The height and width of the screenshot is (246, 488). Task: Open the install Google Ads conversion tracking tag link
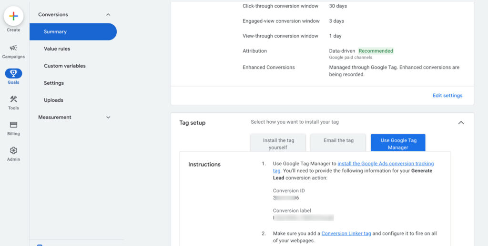pyautogui.click(x=385, y=164)
